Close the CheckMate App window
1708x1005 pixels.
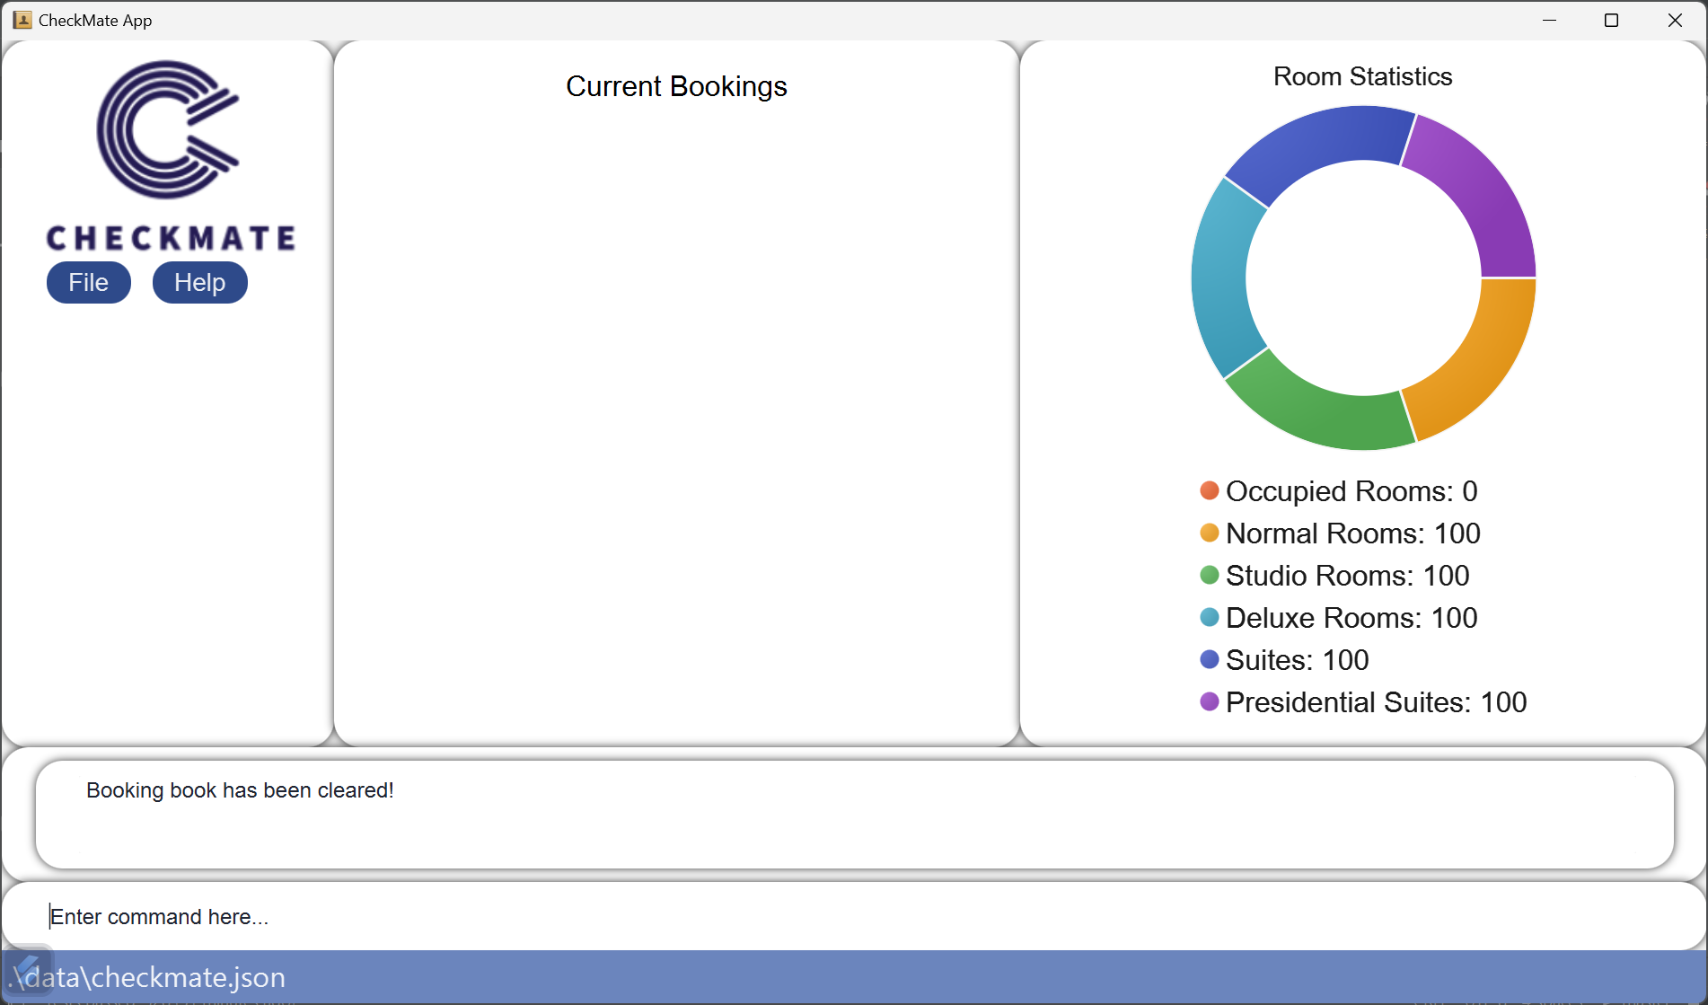click(x=1675, y=20)
